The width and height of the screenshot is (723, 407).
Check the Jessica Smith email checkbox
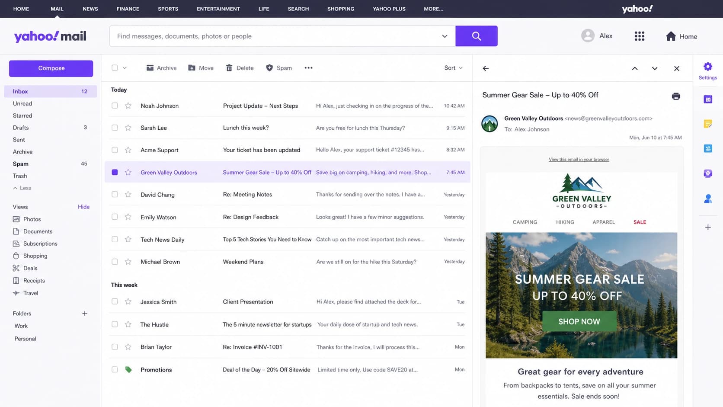(115, 301)
